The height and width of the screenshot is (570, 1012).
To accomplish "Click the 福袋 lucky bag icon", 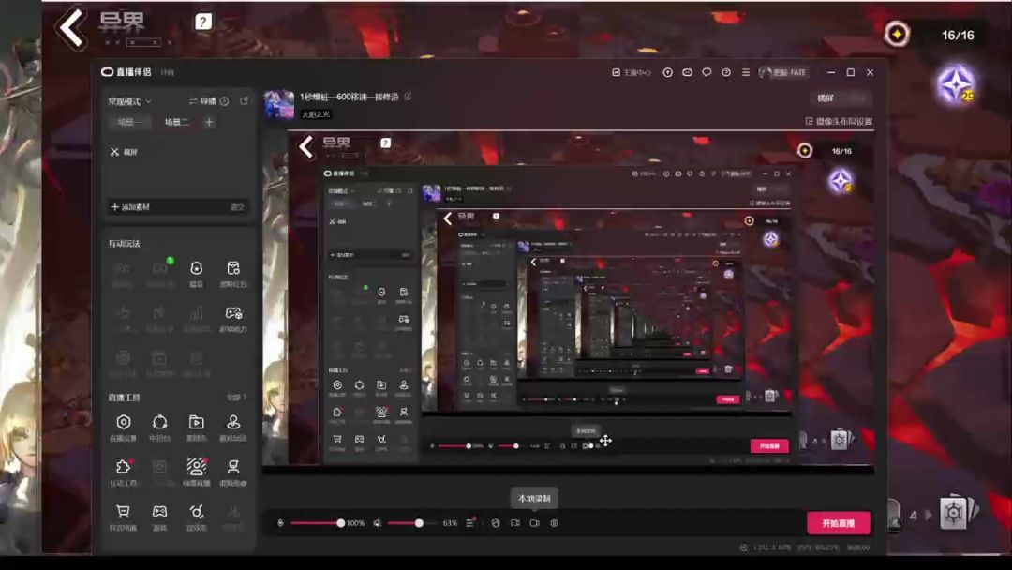I will (196, 269).
